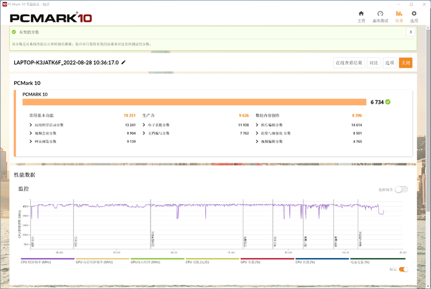
Task: Click the Digital Content Creation score 8 396
Action: 357,115
